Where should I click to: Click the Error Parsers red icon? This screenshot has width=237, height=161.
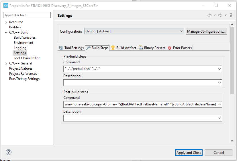pos(170,48)
